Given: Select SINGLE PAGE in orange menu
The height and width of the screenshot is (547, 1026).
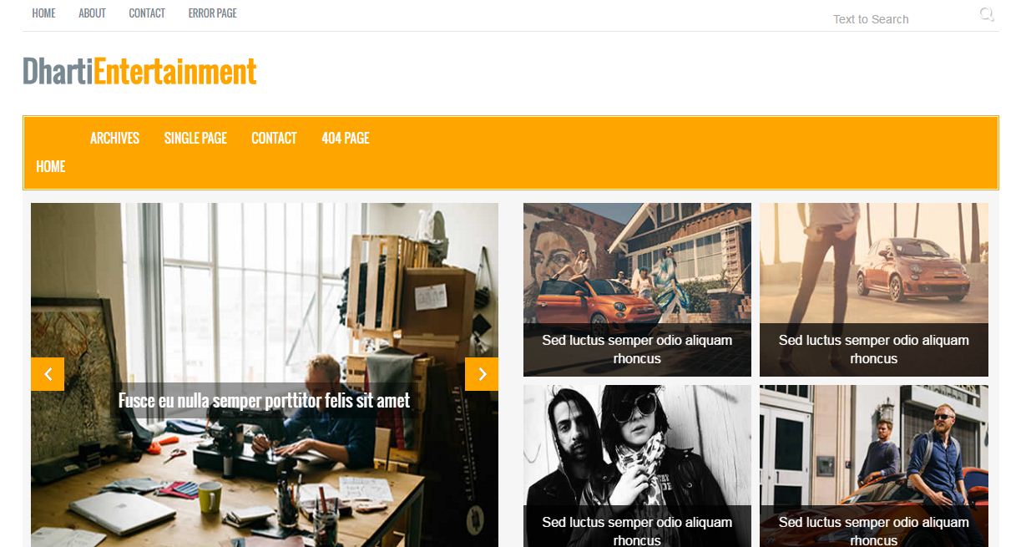Looking at the screenshot, I should click(x=195, y=138).
